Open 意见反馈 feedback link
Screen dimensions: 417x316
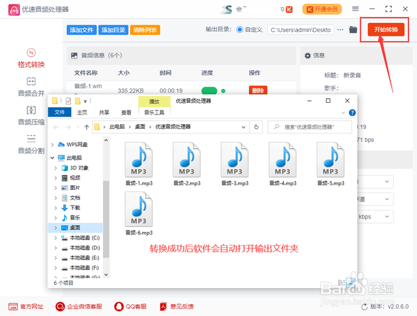click(177, 306)
